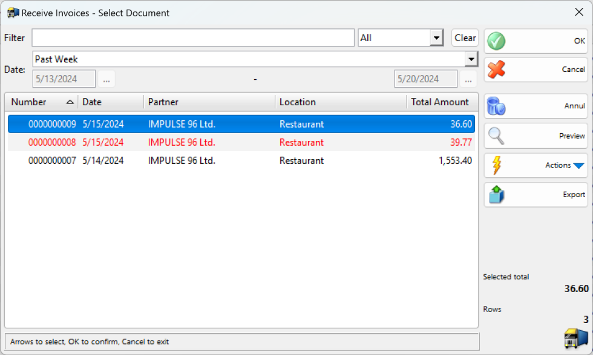Click the Export box icon
593x355 pixels.
(x=497, y=195)
